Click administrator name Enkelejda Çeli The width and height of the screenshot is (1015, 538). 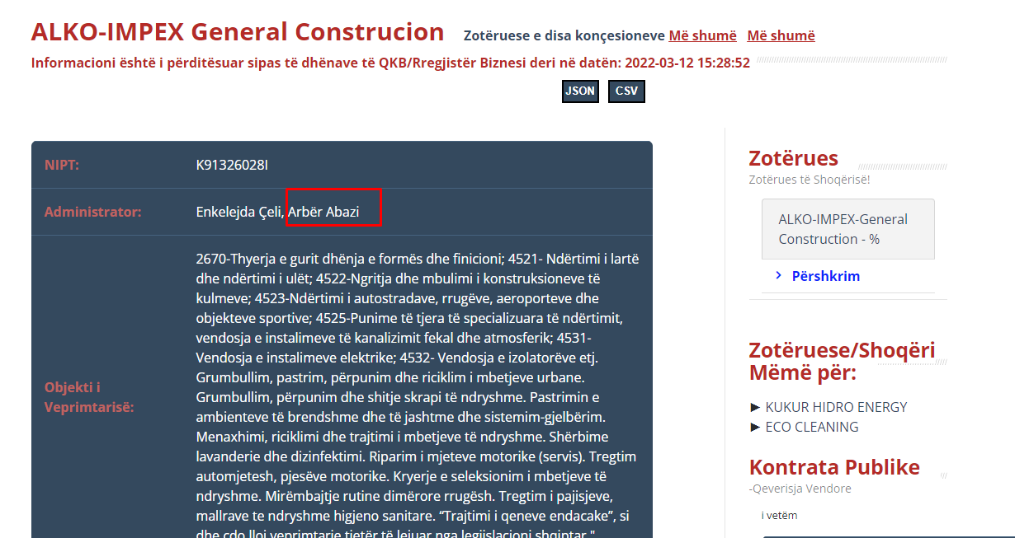[239, 212]
